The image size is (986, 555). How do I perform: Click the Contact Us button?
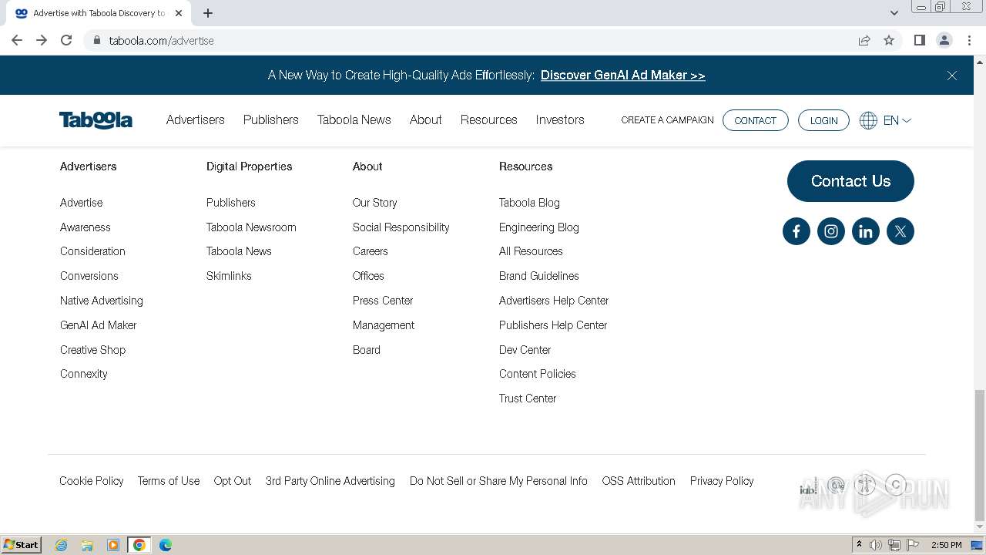[850, 181]
